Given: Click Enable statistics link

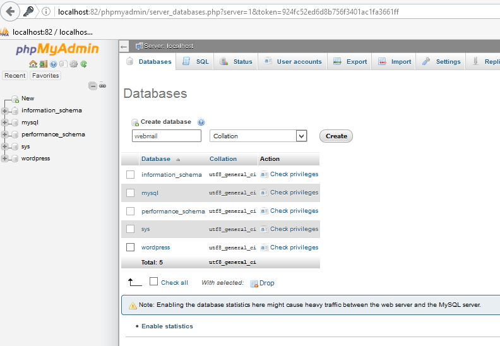Looking at the screenshot, I should coord(167,326).
